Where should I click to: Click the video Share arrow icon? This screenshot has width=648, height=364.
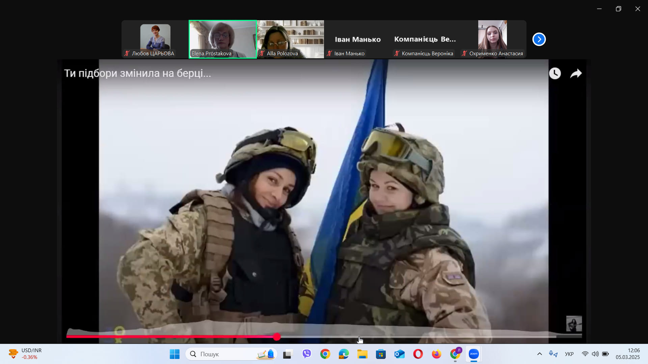pyautogui.click(x=576, y=73)
